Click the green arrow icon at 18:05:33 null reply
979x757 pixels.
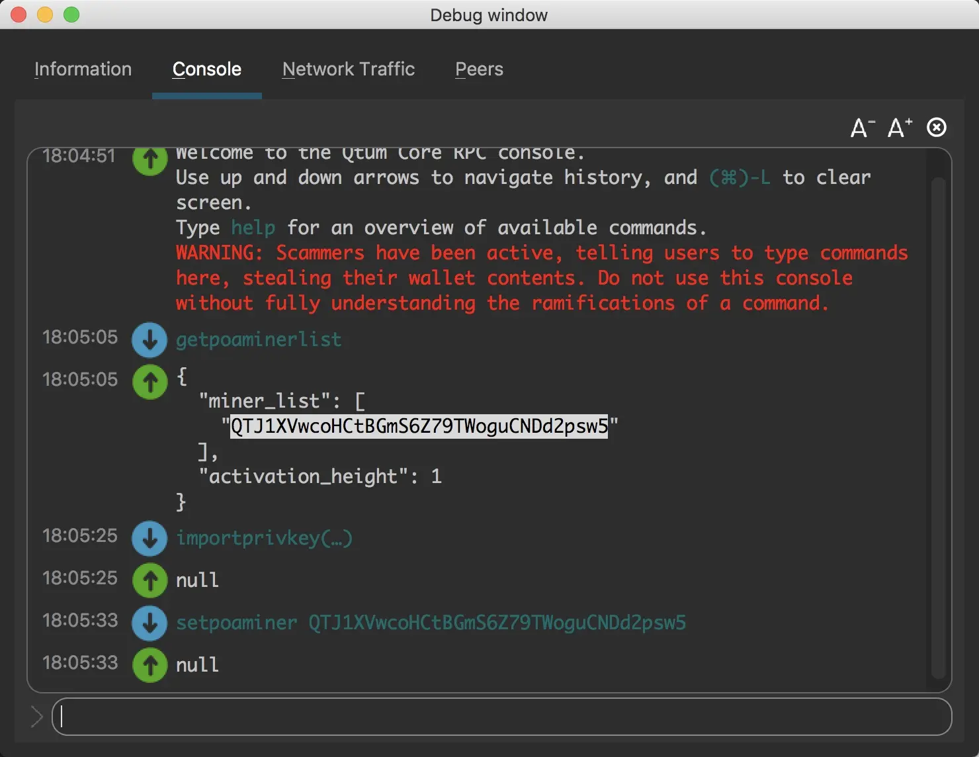(150, 665)
